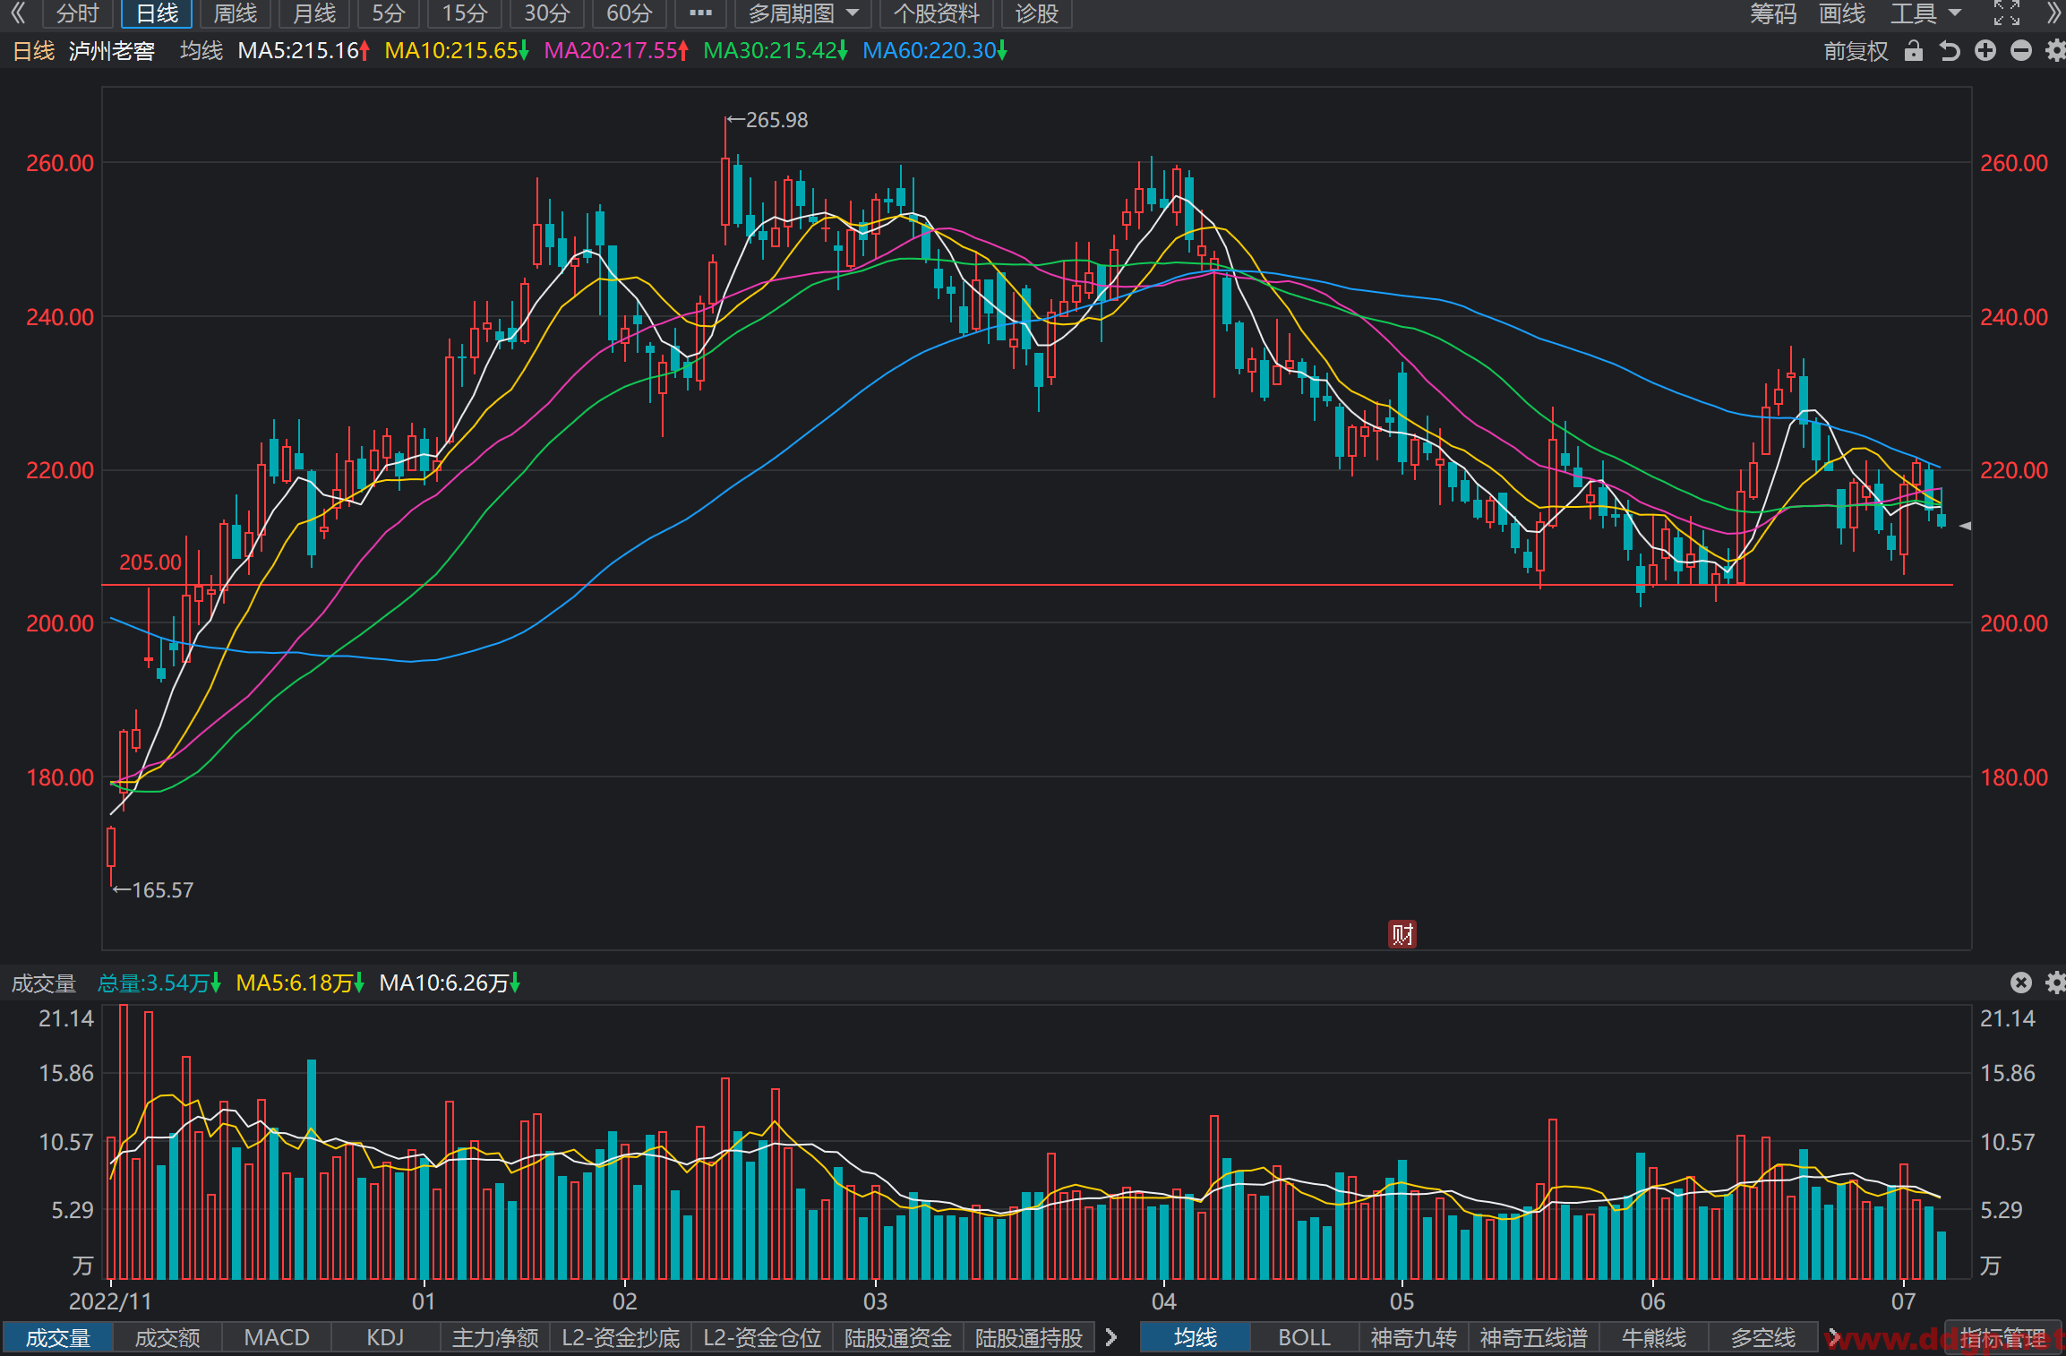This screenshot has height=1356, width=2066.
Task: Click the current price arrow marker
Action: tap(1965, 526)
